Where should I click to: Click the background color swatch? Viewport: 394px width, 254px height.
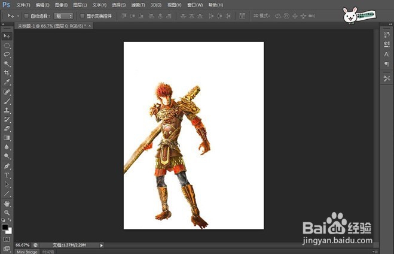click(10, 231)
